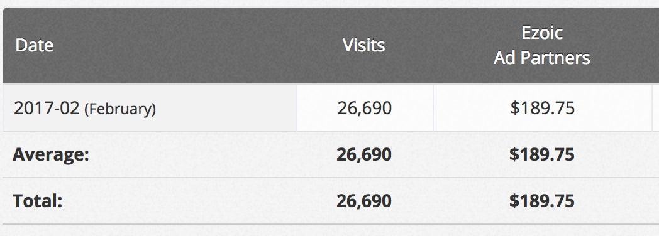The image size is (659, 236).
Task: Sort by the Visits column header
Action: point(364,45)
